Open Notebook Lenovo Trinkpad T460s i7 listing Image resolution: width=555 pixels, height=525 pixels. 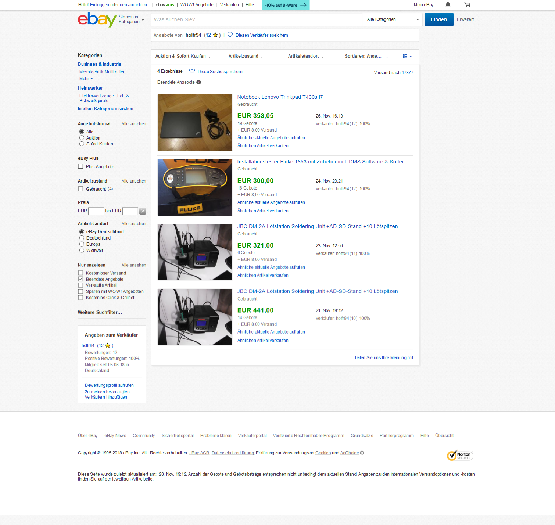point(280,97)
